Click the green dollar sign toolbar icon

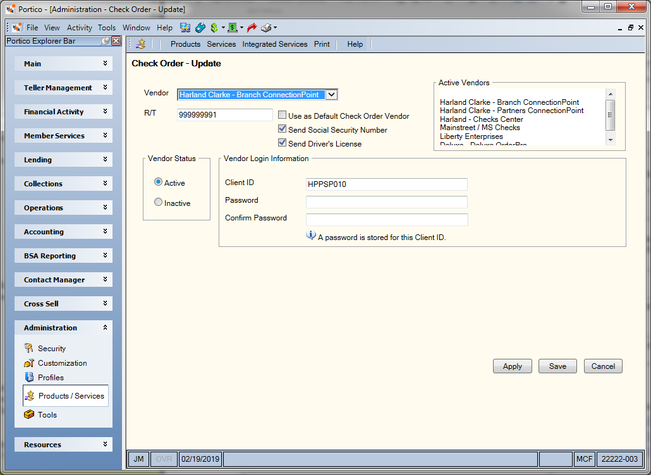click(214, 28)
